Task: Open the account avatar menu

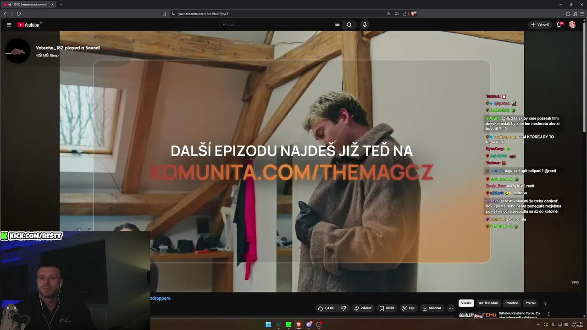Action: 572,25
